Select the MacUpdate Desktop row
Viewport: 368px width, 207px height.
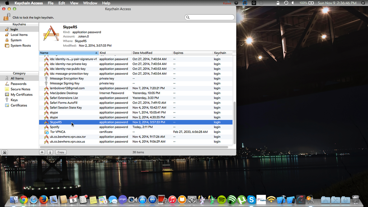[135, 93]
